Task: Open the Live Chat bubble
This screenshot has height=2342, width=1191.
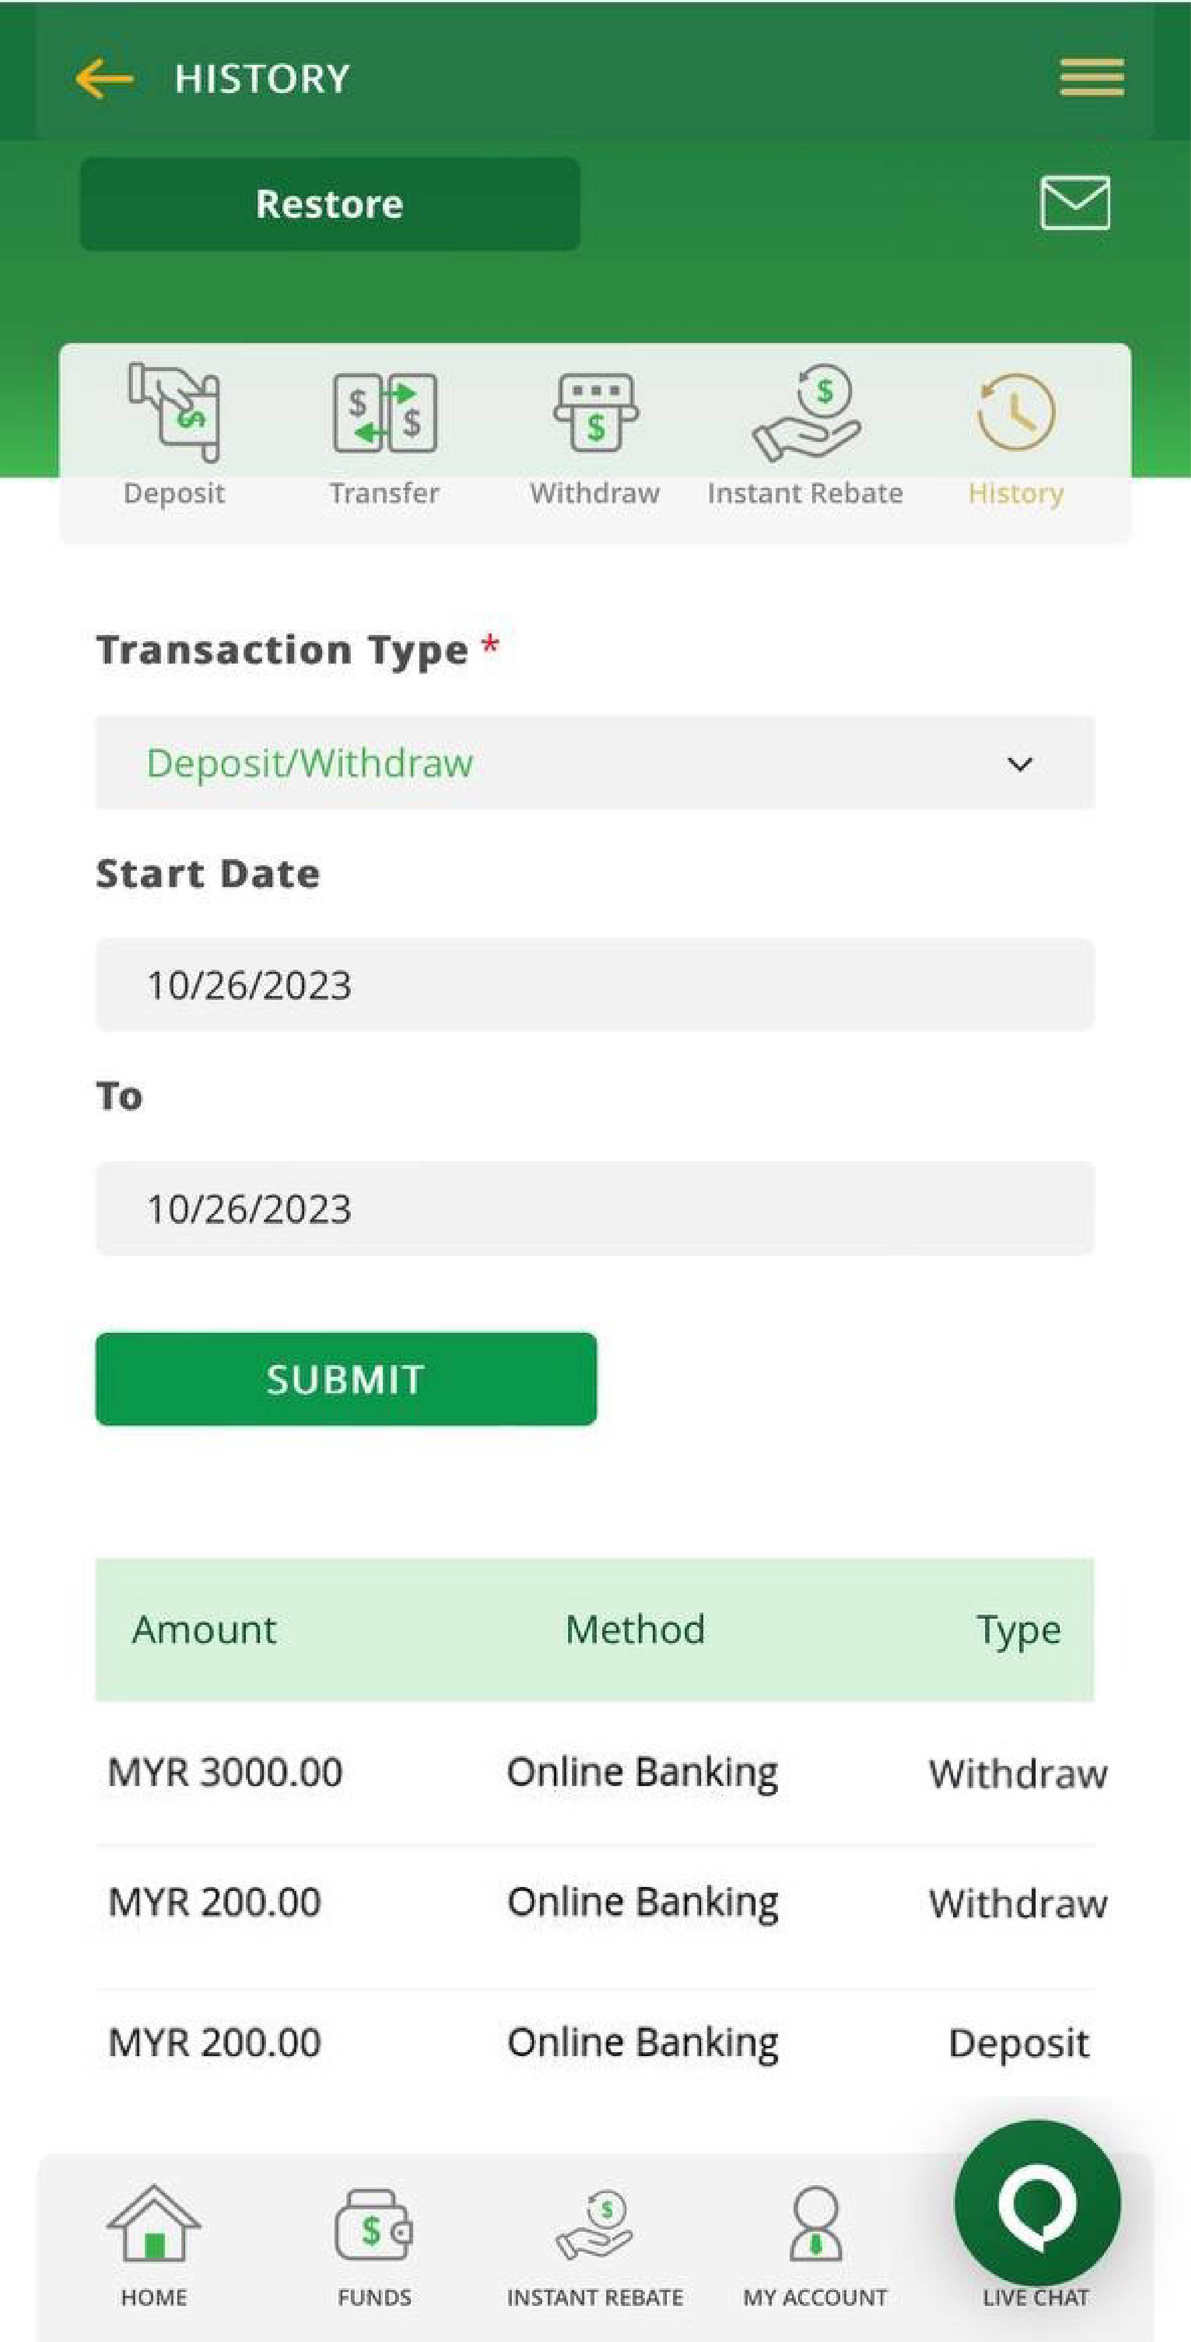Action: 1037,2204
